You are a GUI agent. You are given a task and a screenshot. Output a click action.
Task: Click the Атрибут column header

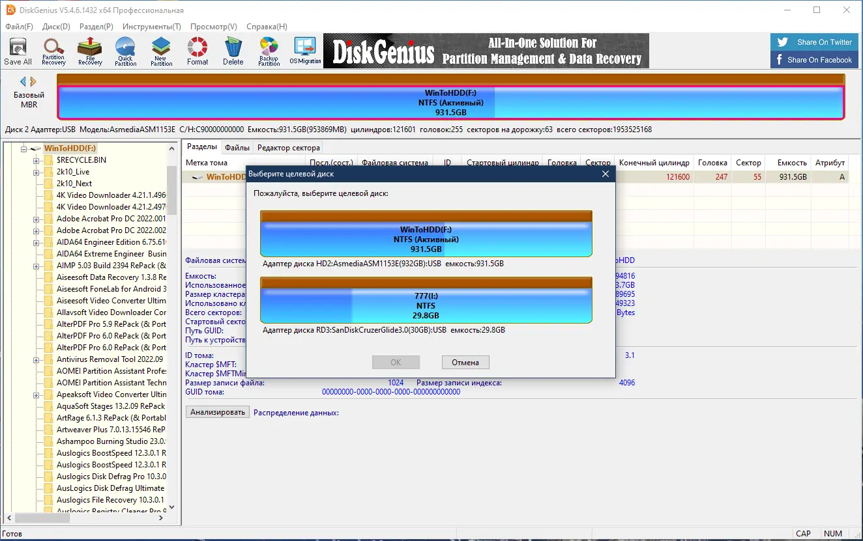pyautogui.click(x=830, y=163)
